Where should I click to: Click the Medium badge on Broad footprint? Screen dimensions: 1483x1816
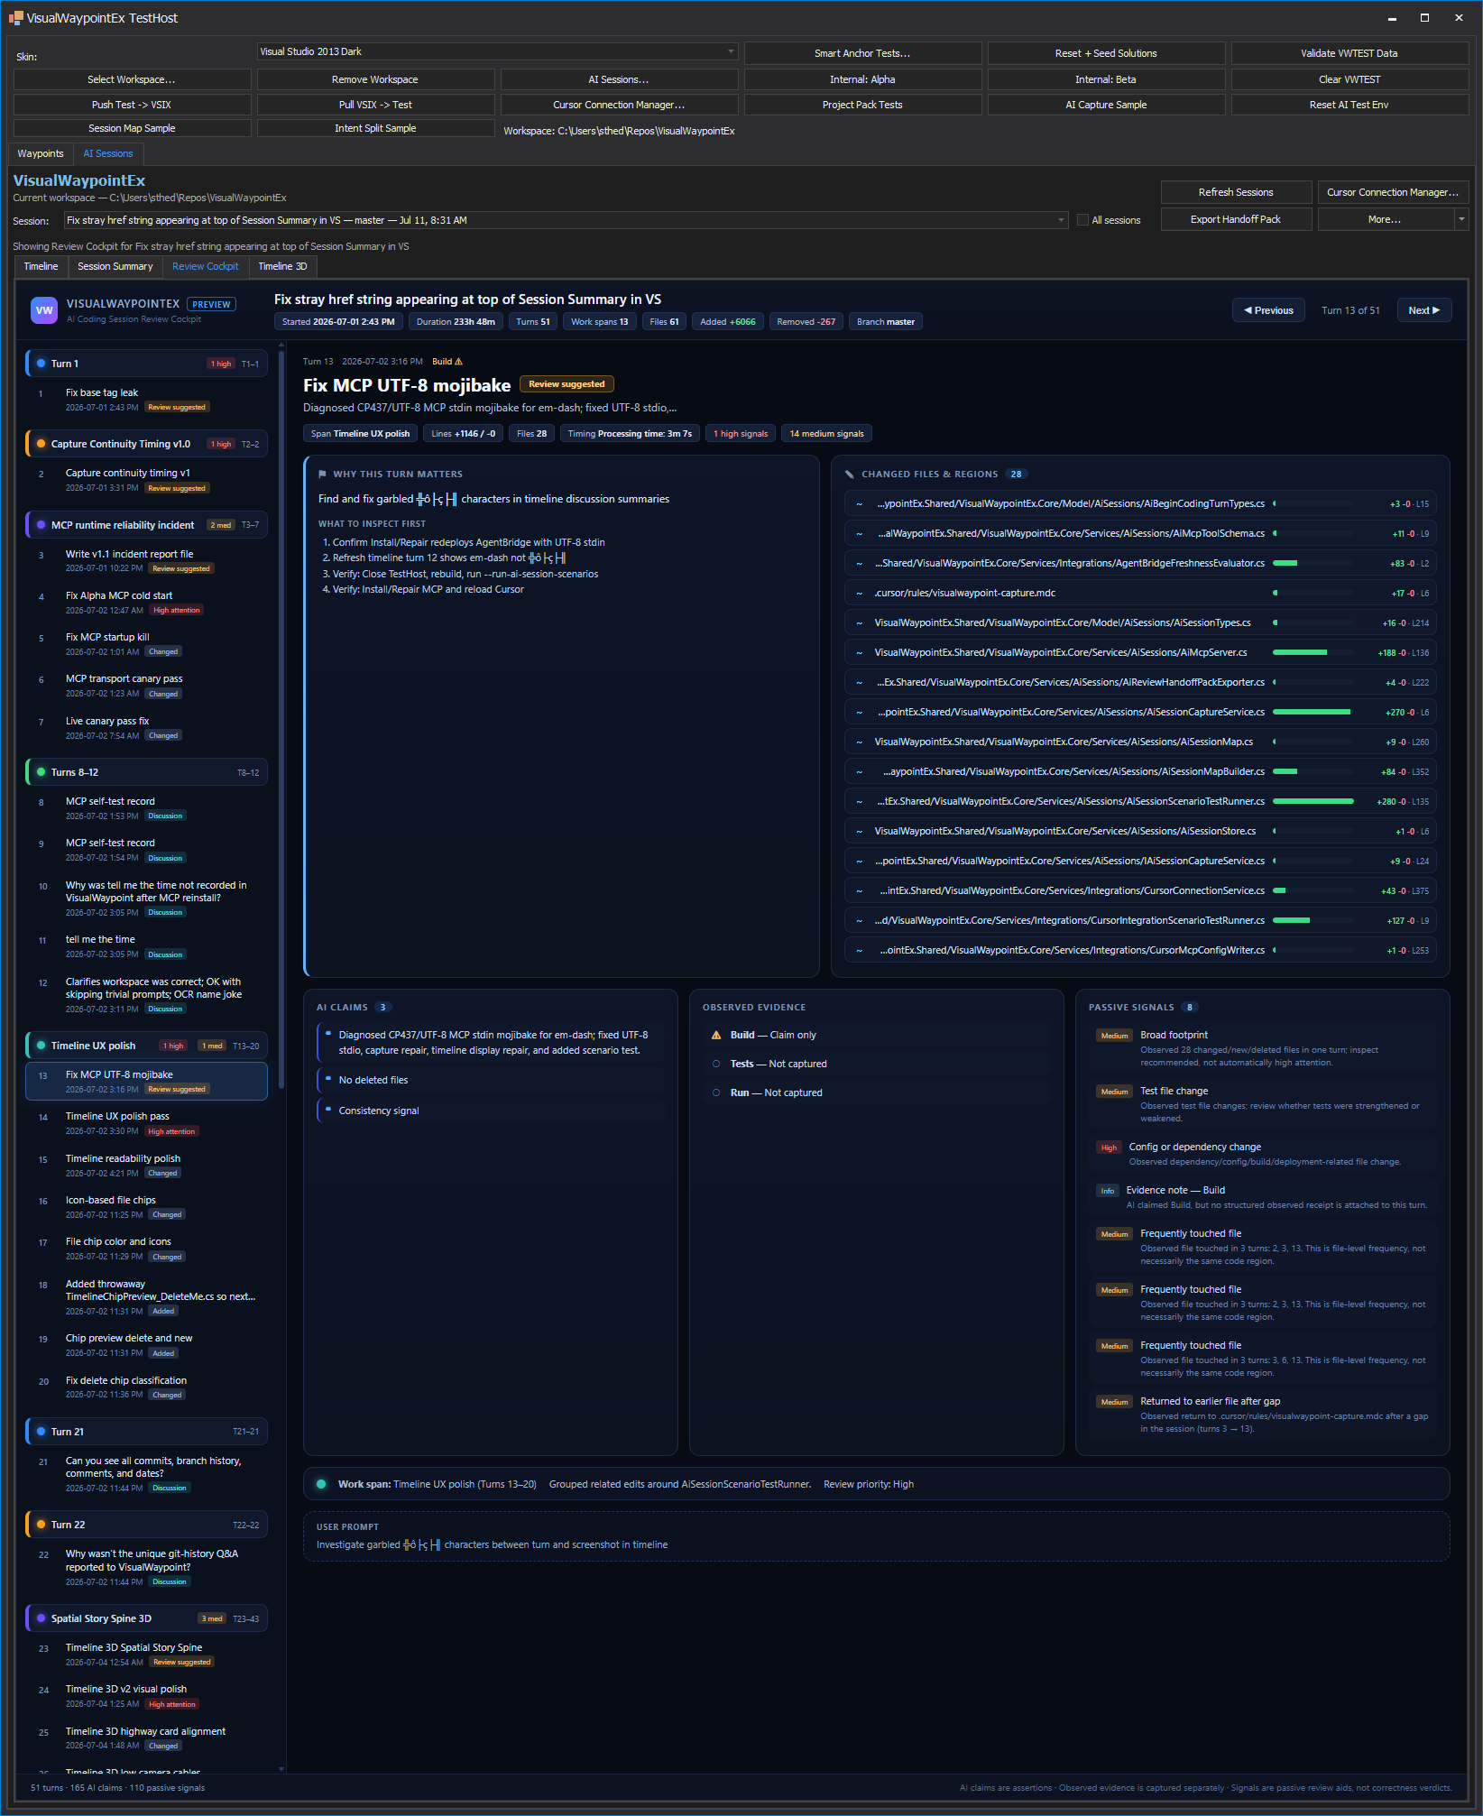tap(1114, 1036)
